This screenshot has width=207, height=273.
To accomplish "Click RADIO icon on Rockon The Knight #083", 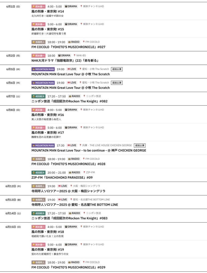I will [x=70, y=213].
